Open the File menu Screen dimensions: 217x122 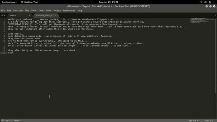3,11
